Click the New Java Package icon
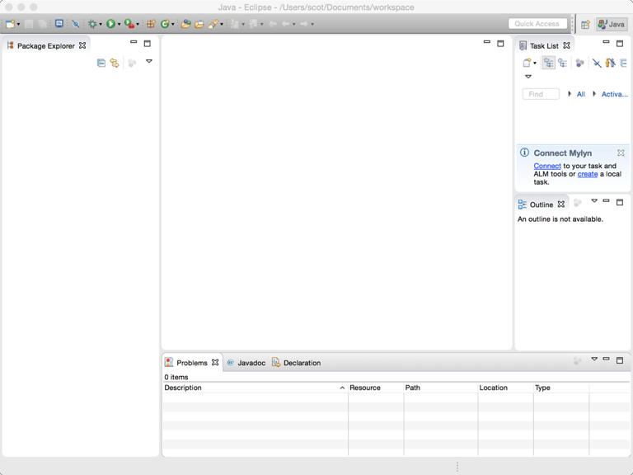The width and height of the screenshot is (633, 475). (x=151, y=24)
